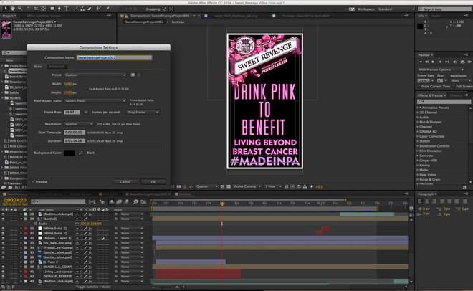Open the Render Queue tab
The height and width of the screenshot is (291, 473).
[80, 194]
